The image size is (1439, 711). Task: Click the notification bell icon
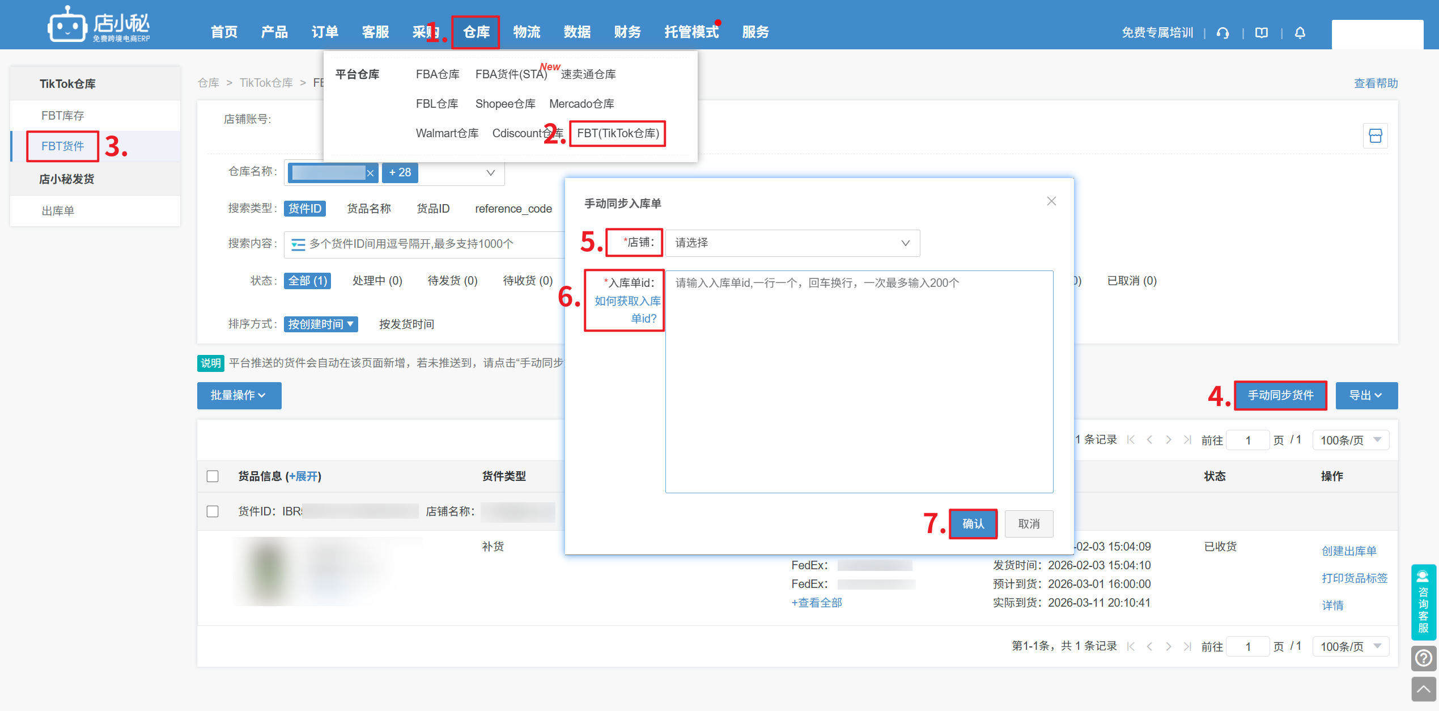[x=1300, y=33]
